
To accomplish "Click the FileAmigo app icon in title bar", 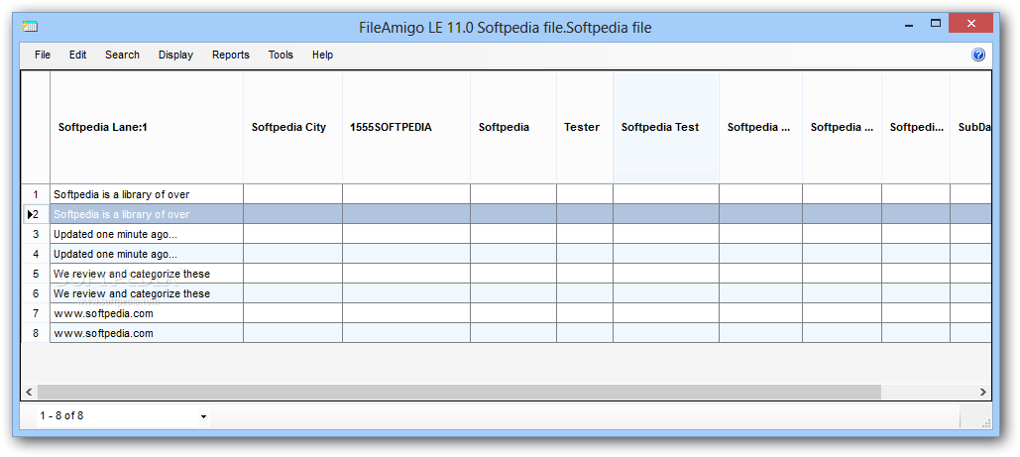I will 30,27.
